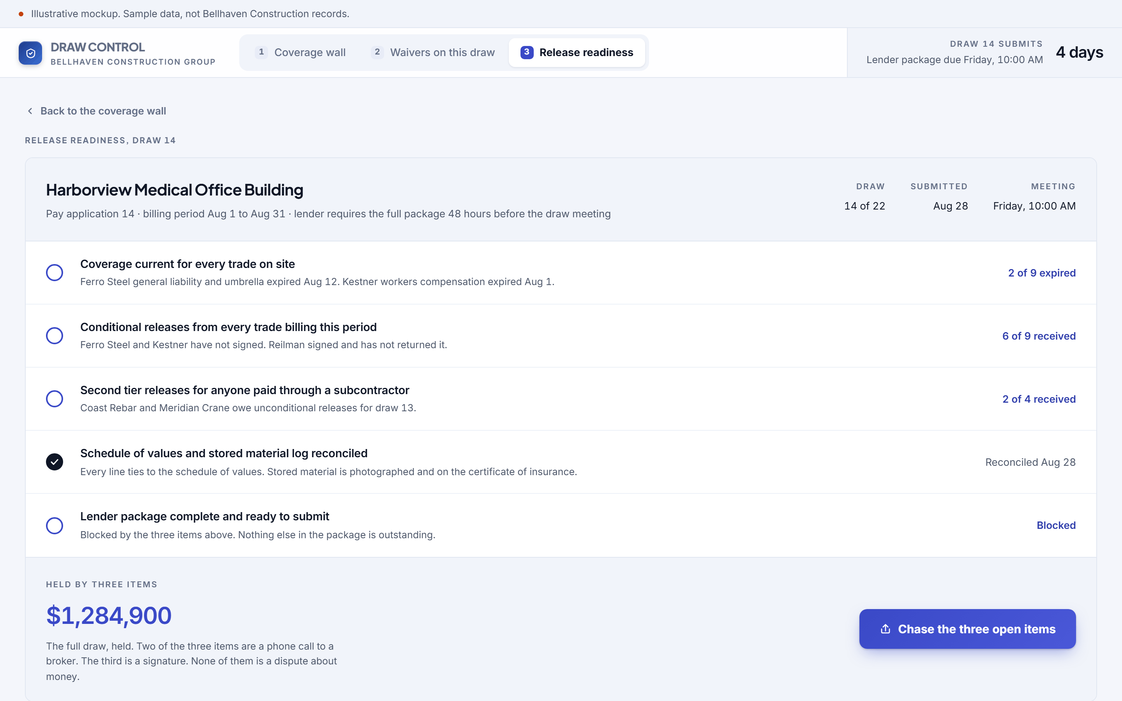This screenshot has height=701, width=1122.
Task: Click the Reconciled Aug 28 status text
Action: [1030, 462]
